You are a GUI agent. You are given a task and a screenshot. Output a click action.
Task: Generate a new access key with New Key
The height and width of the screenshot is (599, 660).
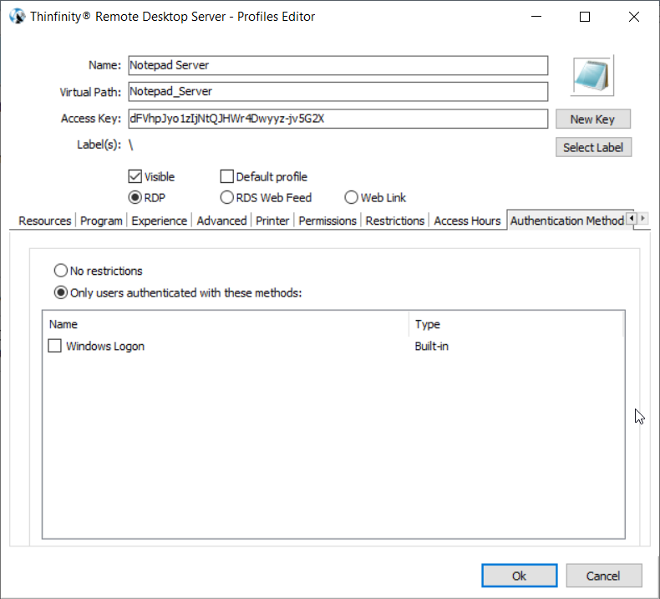point(592,119)
